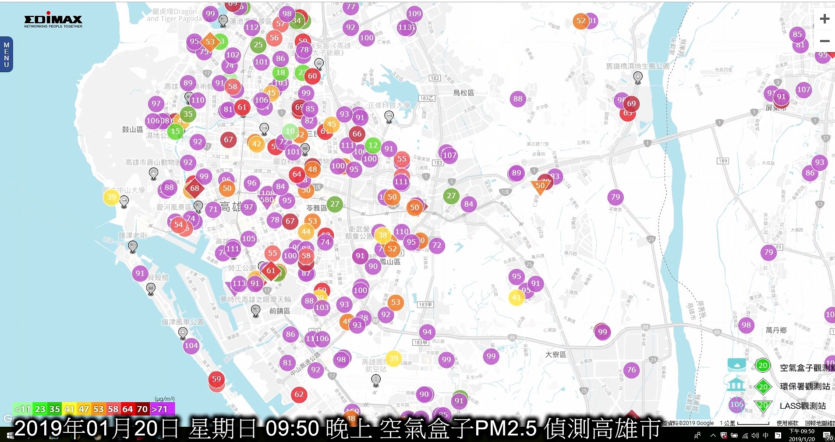Select the green 12 sensor marker

point(373,145)
